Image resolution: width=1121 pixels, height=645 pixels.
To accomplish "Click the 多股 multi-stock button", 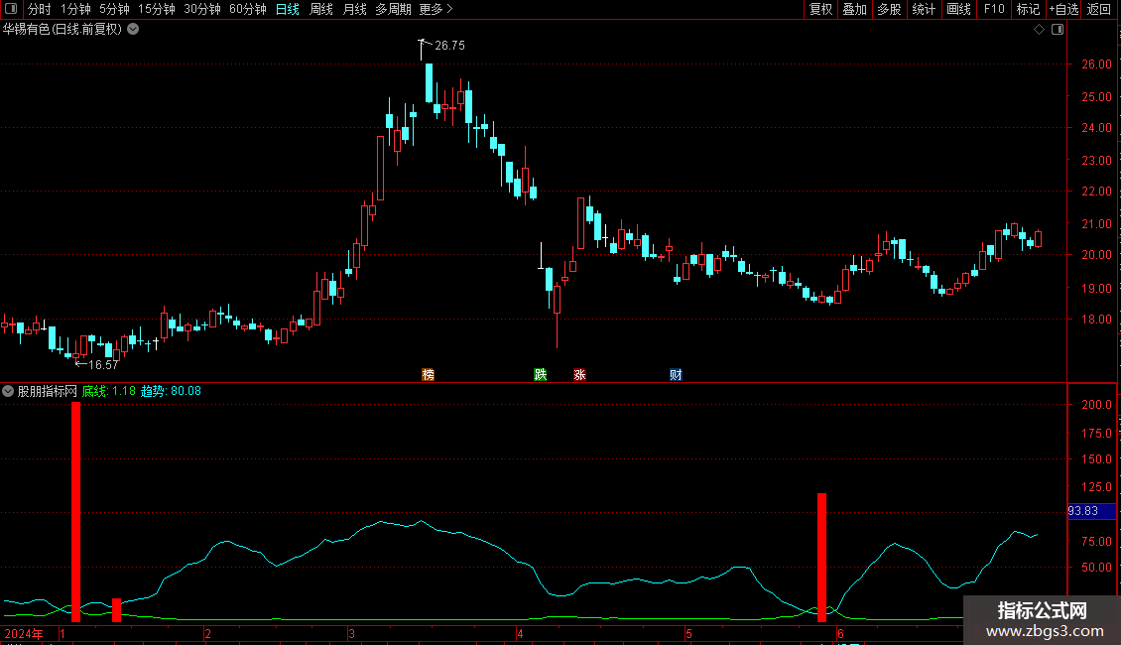I will (x=889, y=9).
